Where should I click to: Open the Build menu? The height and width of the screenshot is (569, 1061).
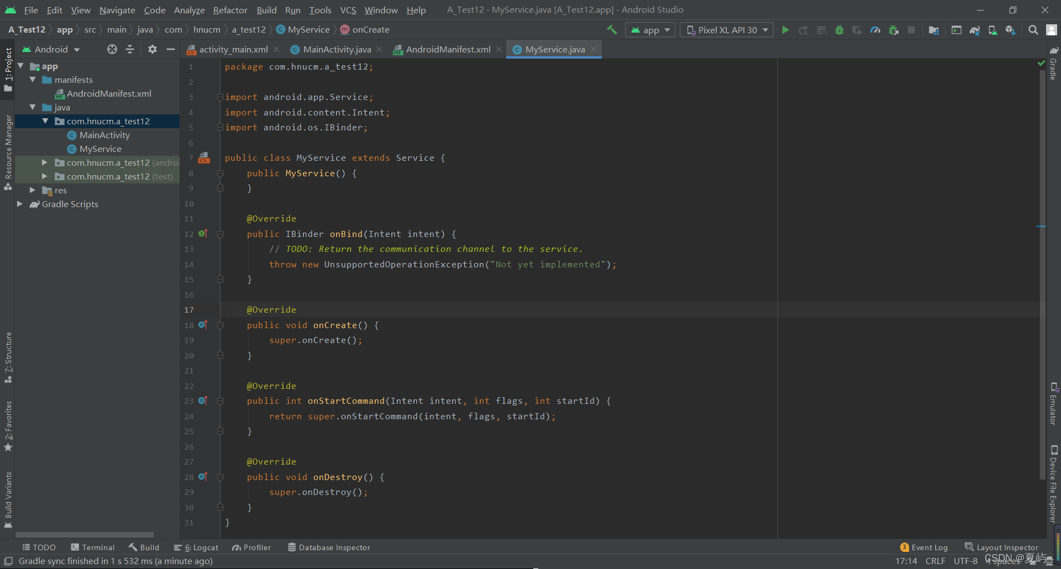[266, 10]
